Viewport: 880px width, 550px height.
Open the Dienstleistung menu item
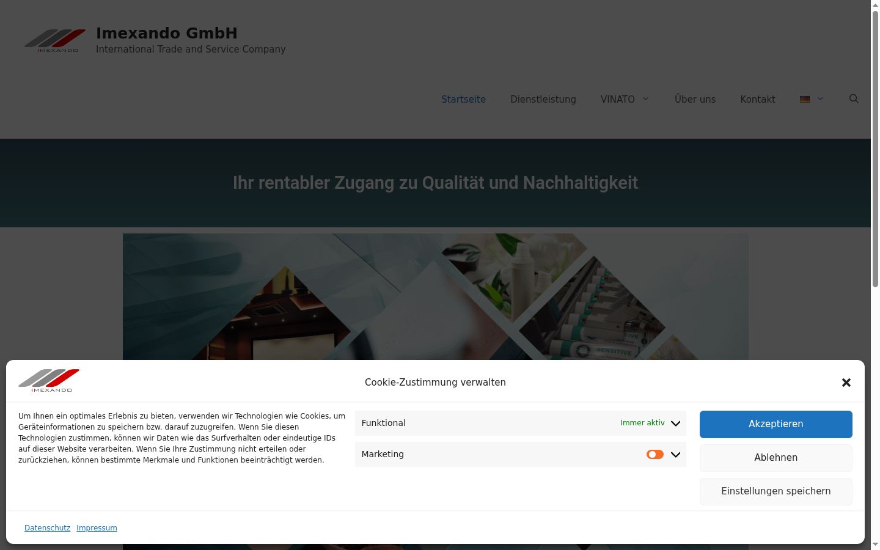(543, 99)
